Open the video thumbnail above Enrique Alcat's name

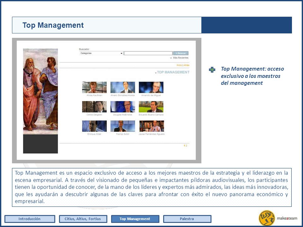coord(94,126)
